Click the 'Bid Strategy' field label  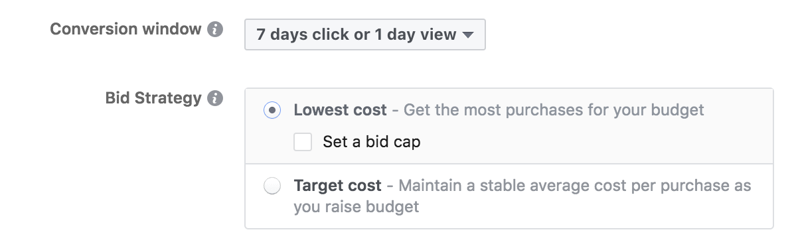click(x=153, y=98)
